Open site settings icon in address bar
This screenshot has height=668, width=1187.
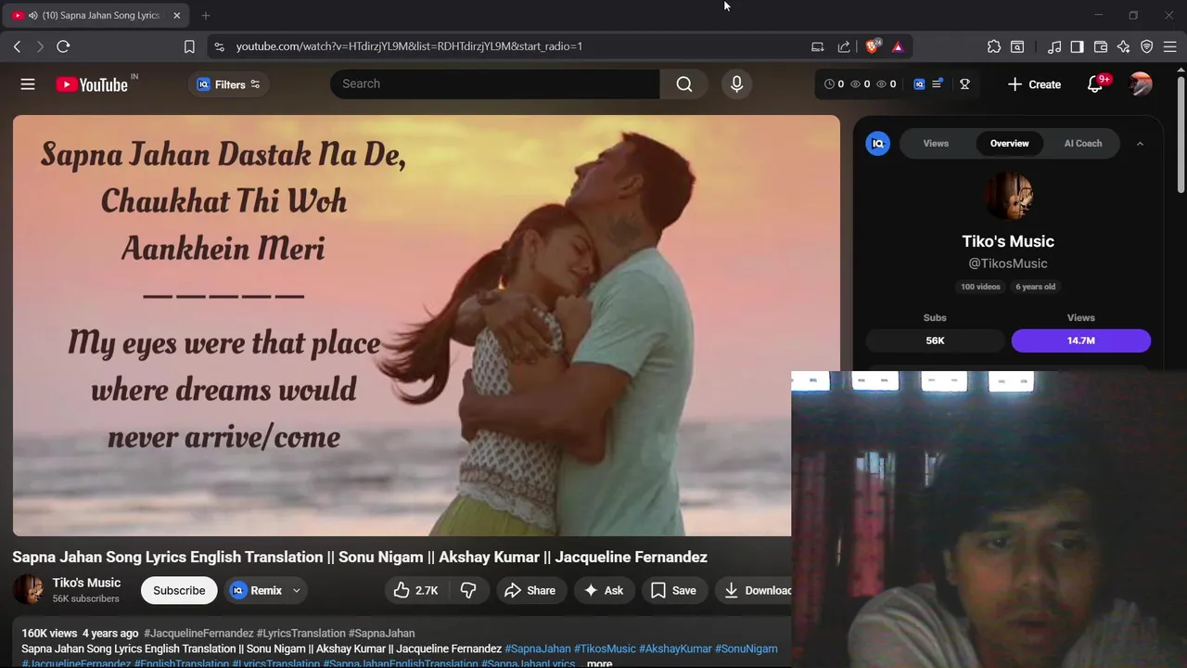coord(219,46)
